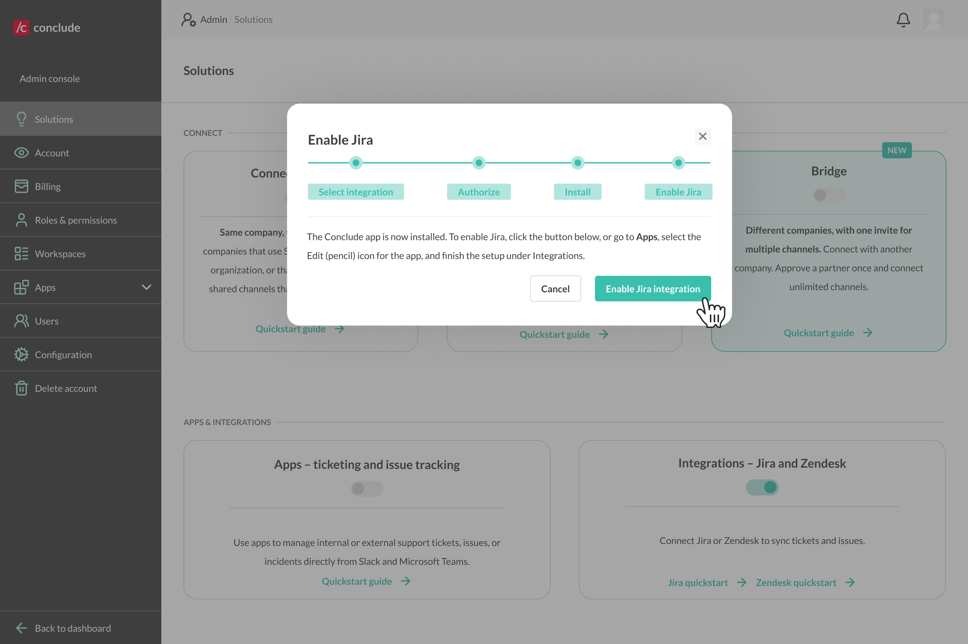Click the Users people icon
This screenshot has width=968, height=644.
[x=21, y=321]
